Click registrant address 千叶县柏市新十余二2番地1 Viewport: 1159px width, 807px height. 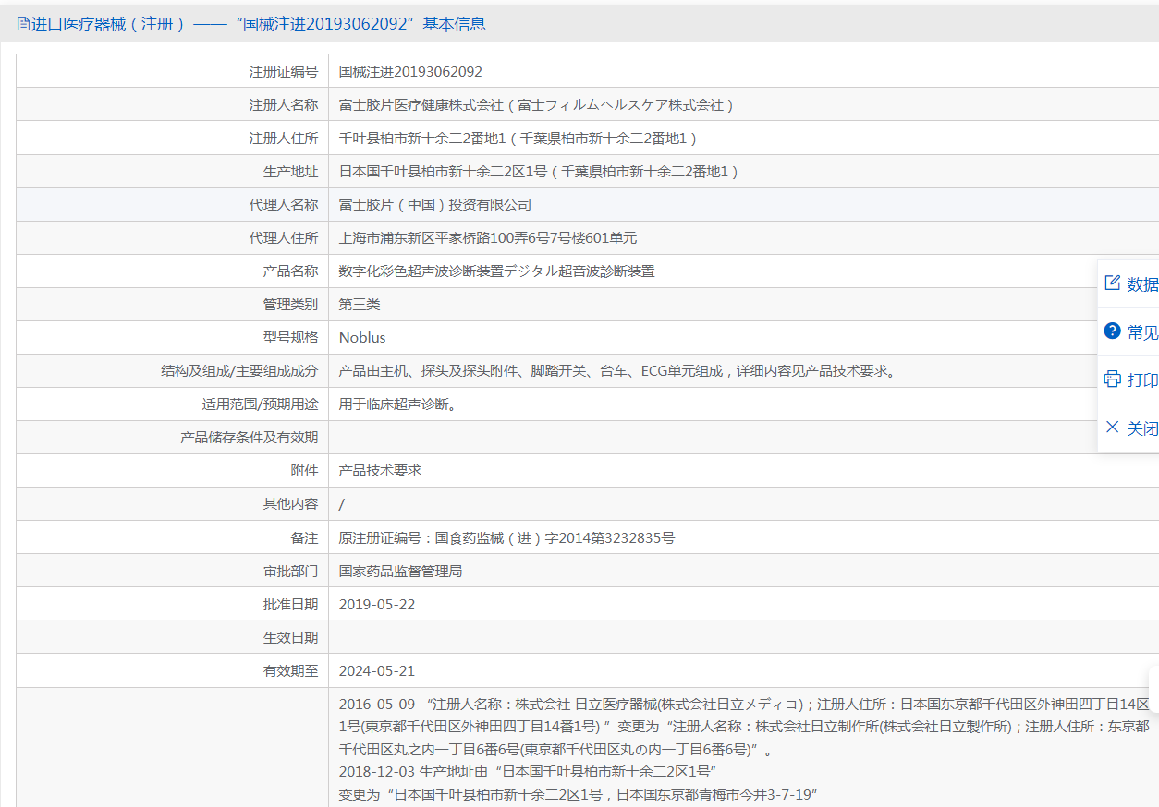(422, 139)
